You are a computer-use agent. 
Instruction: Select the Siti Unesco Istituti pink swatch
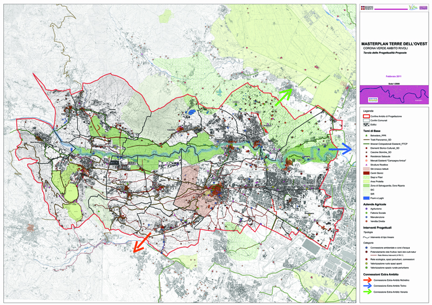pos(366,169)
